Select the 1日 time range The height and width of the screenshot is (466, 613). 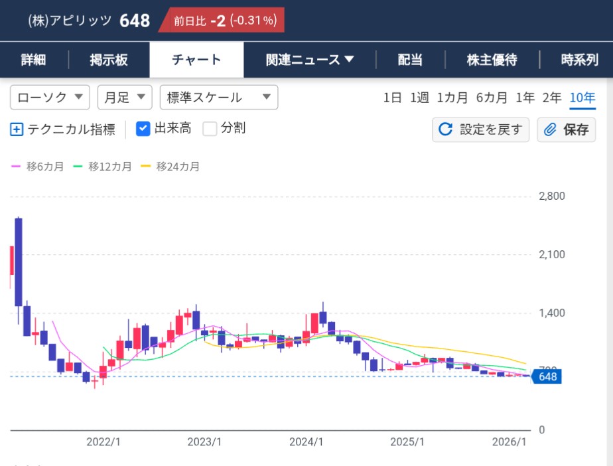coord(393,98)
